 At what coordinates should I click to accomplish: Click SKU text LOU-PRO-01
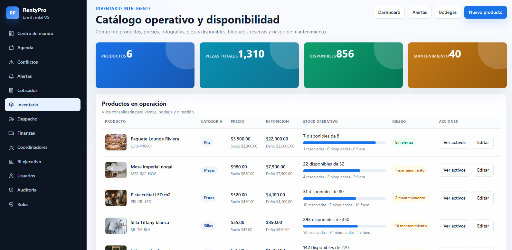(x=142, y=146)
